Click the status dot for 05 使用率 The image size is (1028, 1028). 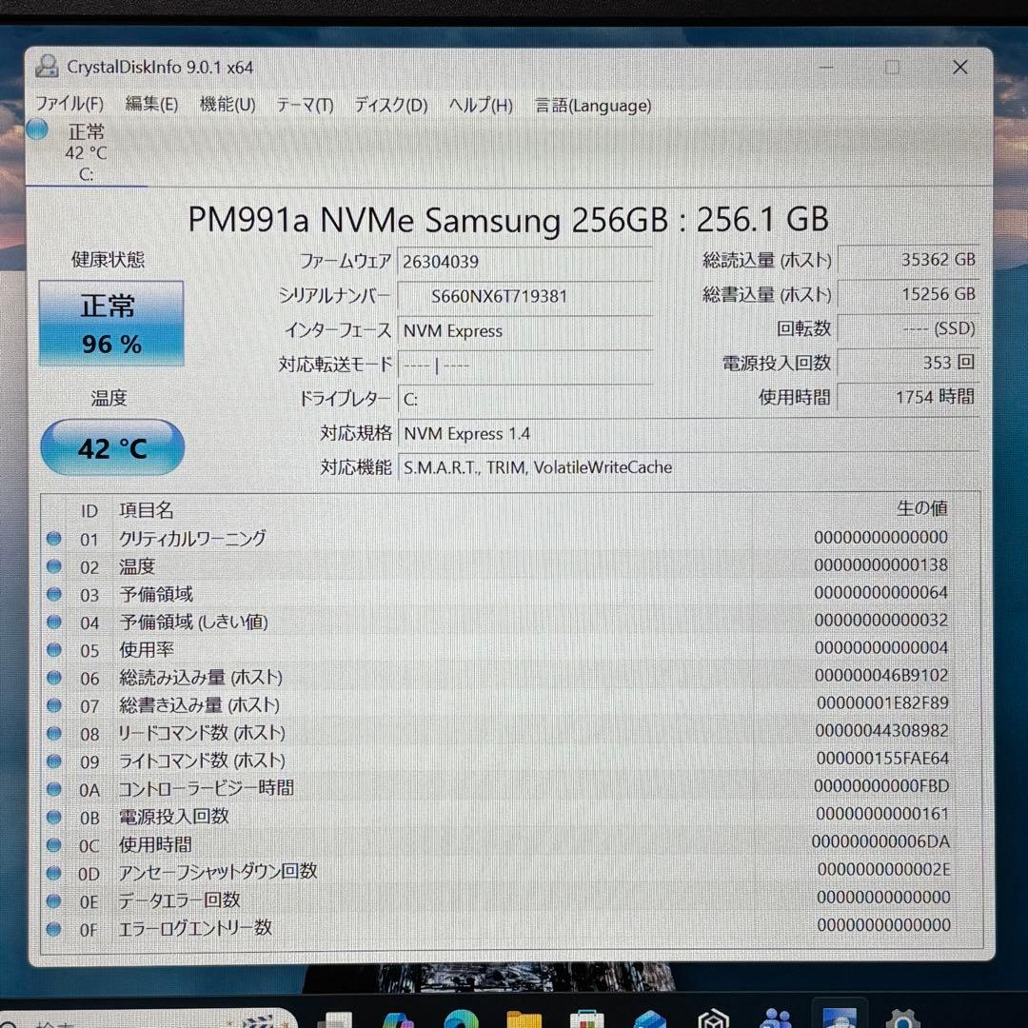pos(54,650)
